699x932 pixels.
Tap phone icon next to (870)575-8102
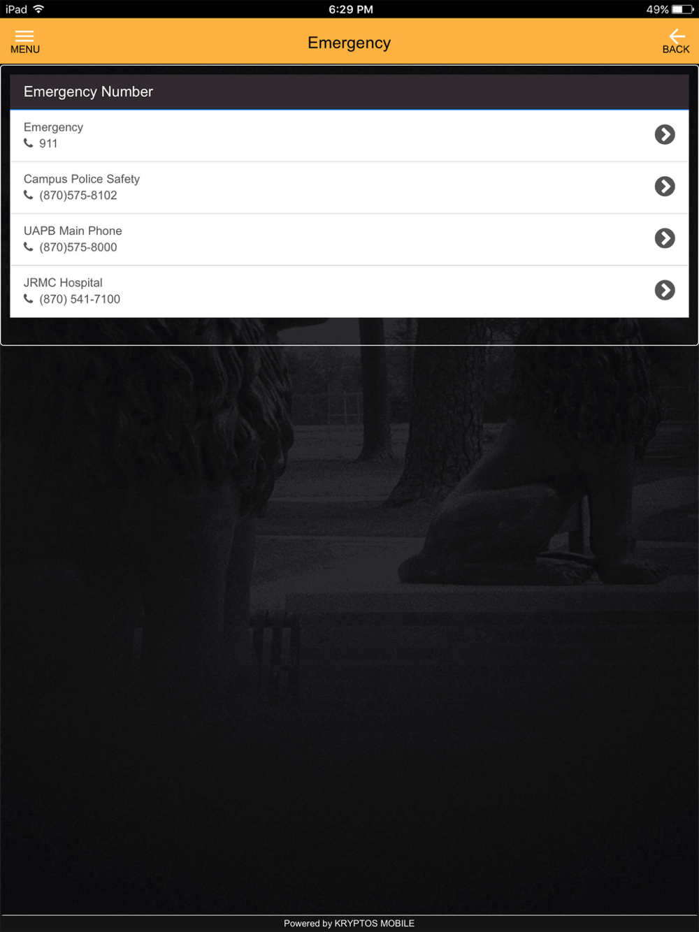29,195
